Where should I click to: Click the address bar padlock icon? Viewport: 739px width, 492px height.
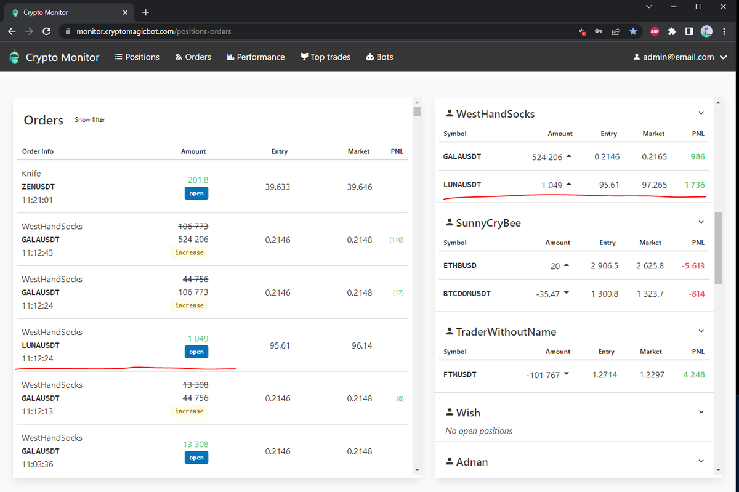[x=67, y=31]
